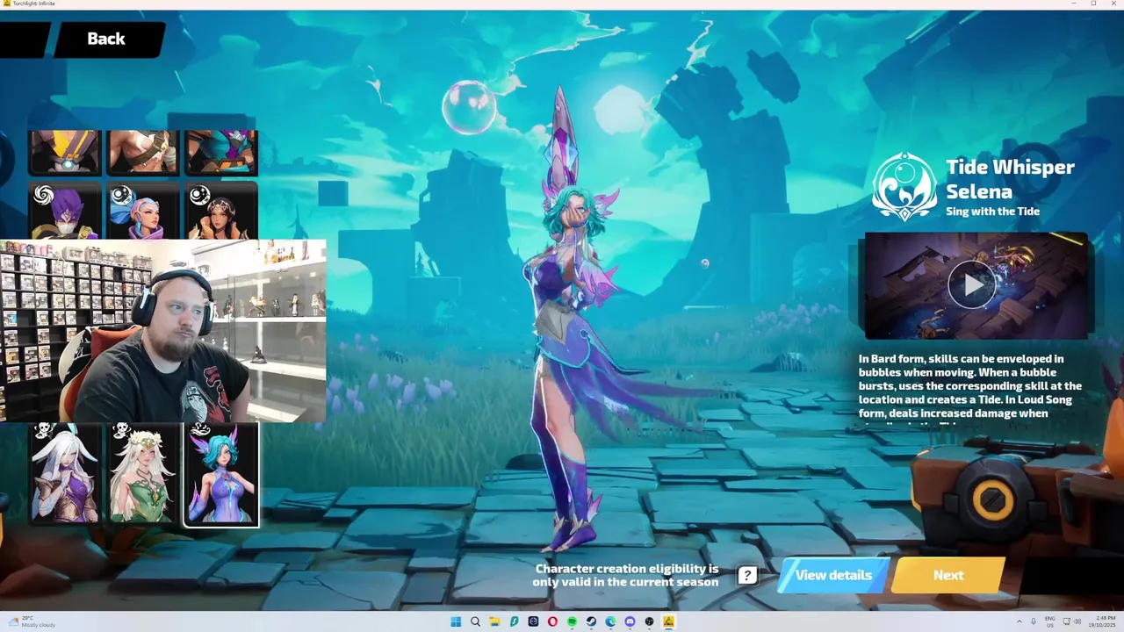Open the network tray icon
This screenshot has width=1124, height=632.
(x=1066, y=621)
